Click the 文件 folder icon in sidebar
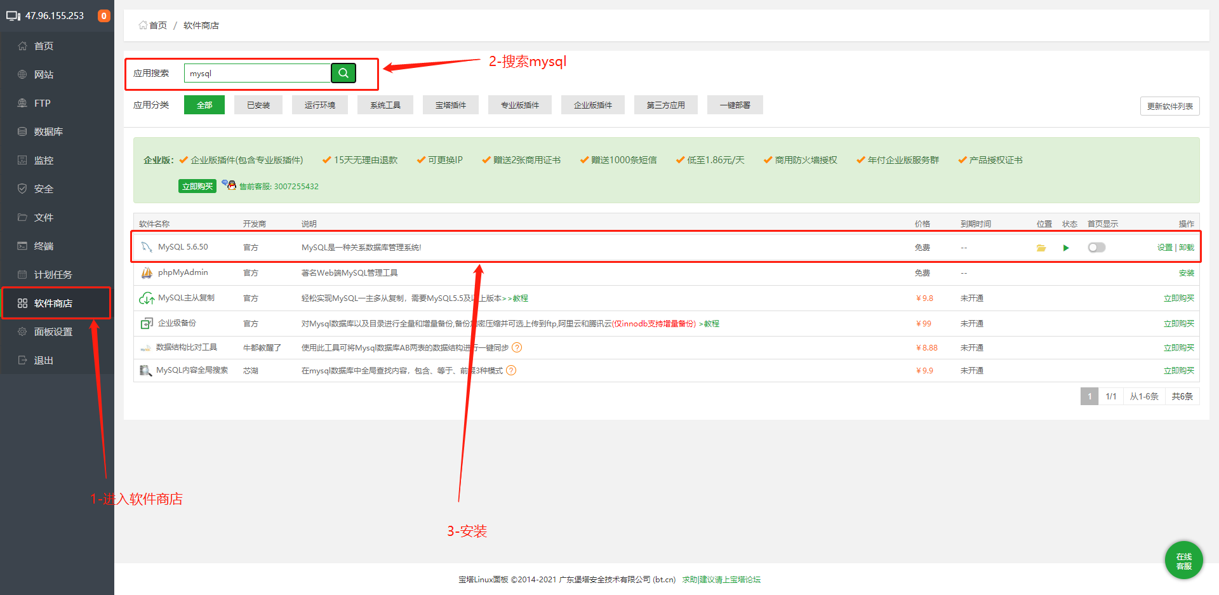 22,217
